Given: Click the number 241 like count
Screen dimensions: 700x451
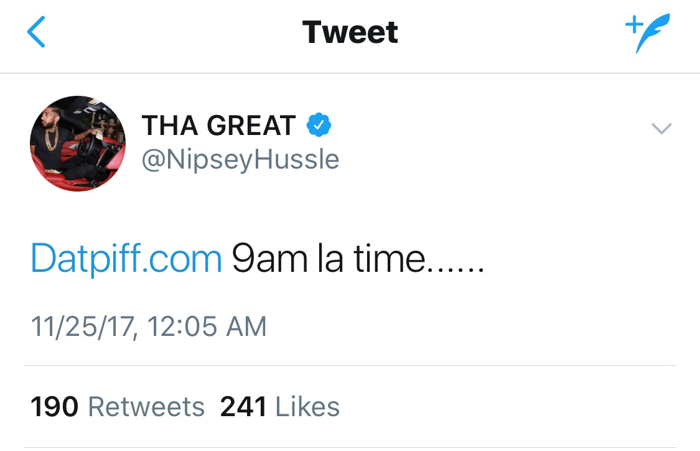Looking at the screenshot, I should [244, 407].
